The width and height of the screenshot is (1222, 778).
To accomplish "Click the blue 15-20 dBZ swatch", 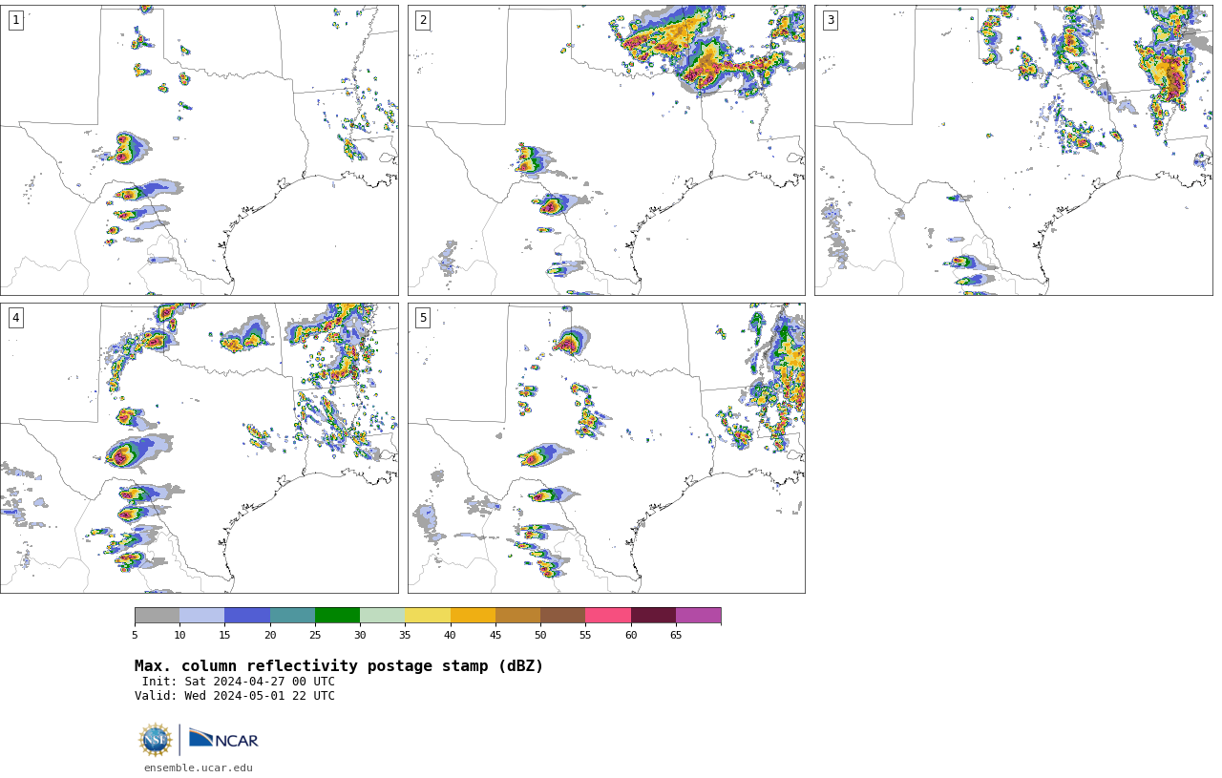I will [x=247, y=616].
